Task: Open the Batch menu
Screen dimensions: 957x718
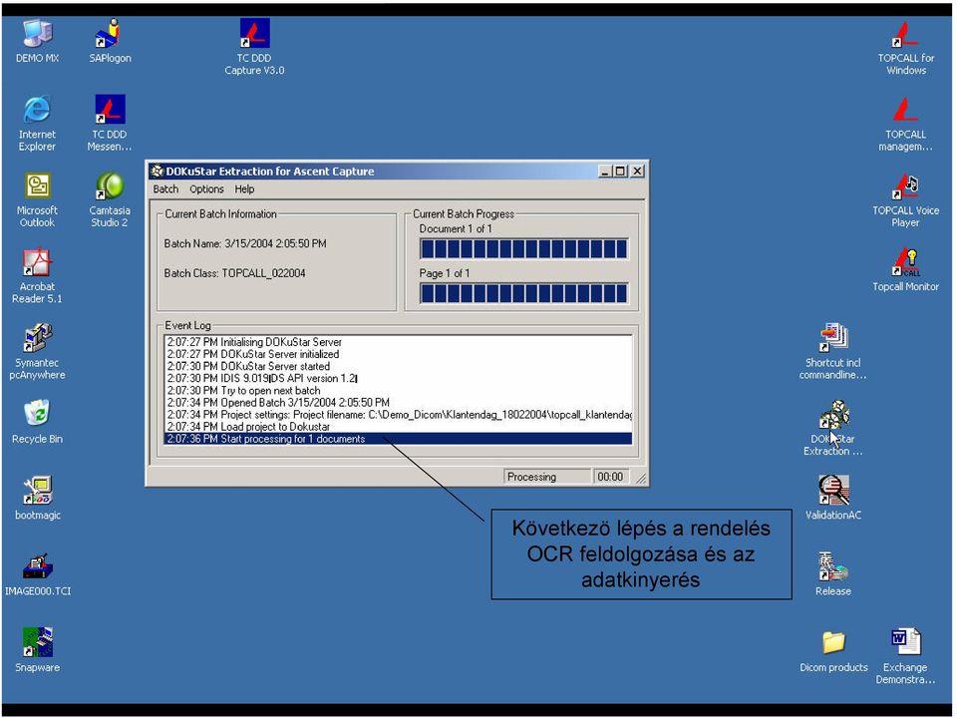Action: [x=165, y=189]
